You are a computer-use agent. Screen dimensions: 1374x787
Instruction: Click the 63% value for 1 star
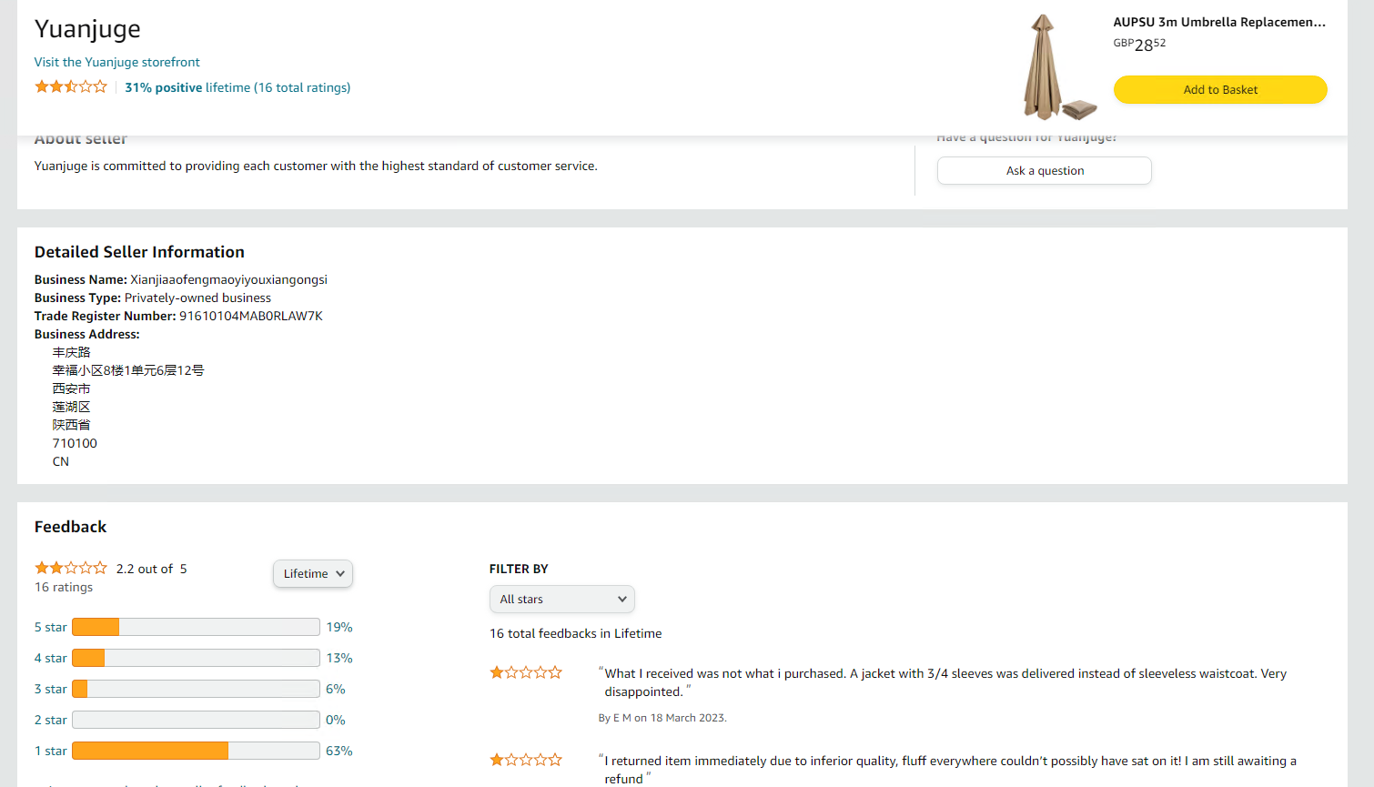pyautogui.click(x=339, y=751)
